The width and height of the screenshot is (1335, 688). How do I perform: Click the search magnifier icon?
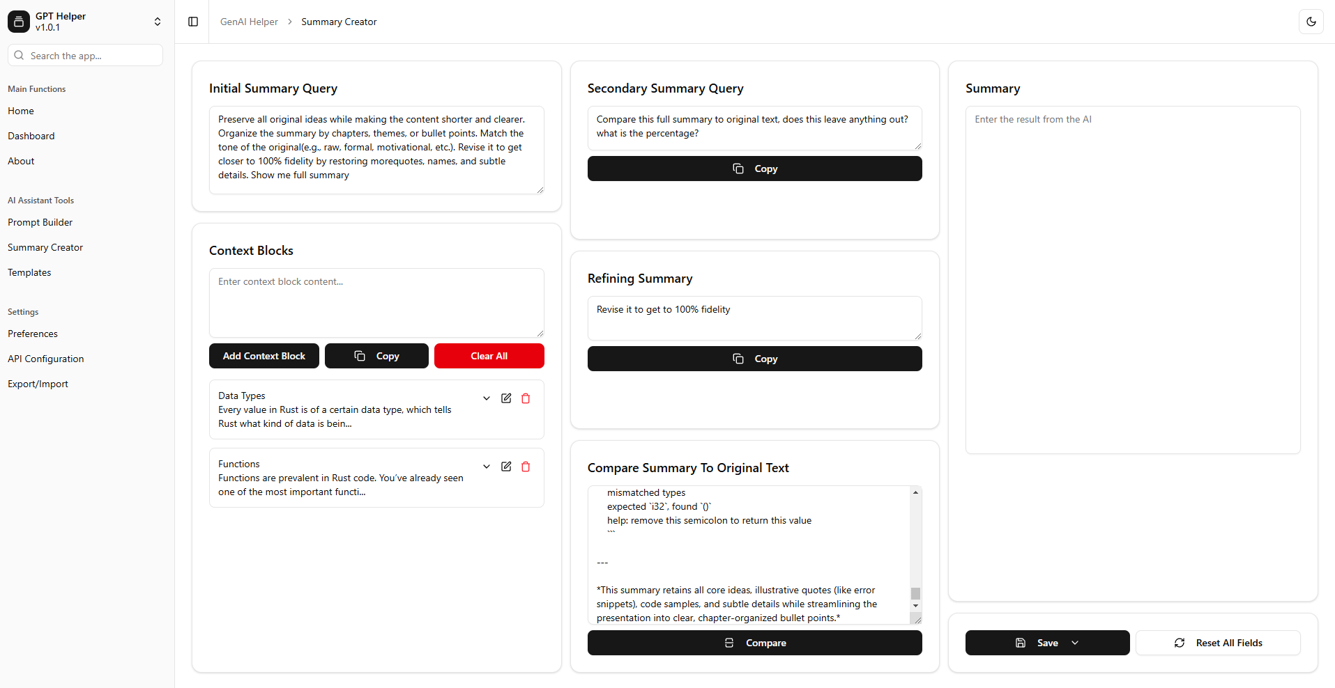19,55
